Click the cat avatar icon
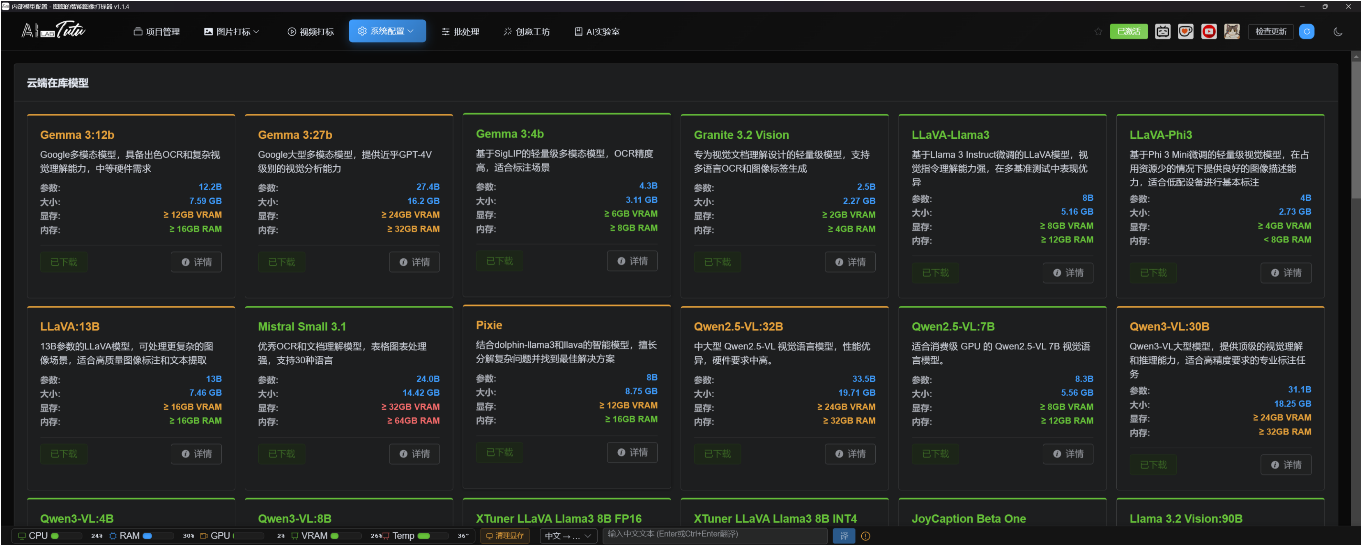The image size is (1362, 546). (1231, 31)
